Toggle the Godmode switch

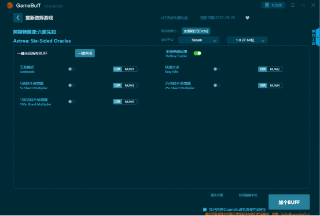[x=72, y=69]
